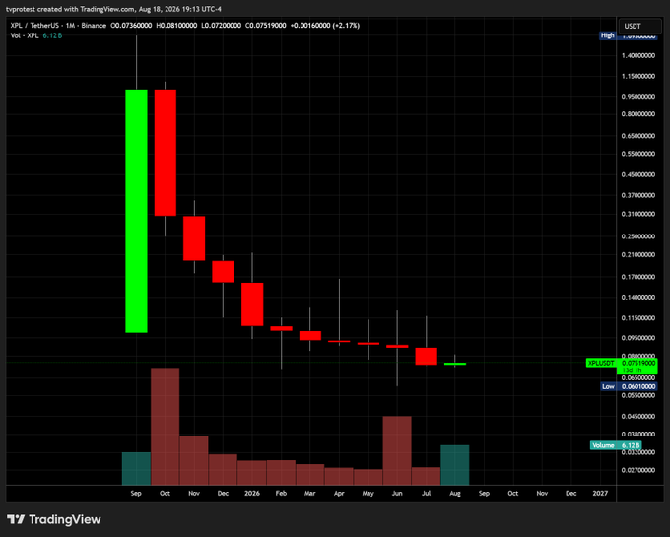Select the red November candle
Image resolution: width=670 pixels, height=537 pixels.
(x=194, y=238)
